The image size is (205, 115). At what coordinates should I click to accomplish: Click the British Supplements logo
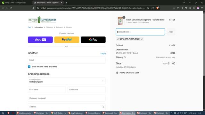(42, 20)
